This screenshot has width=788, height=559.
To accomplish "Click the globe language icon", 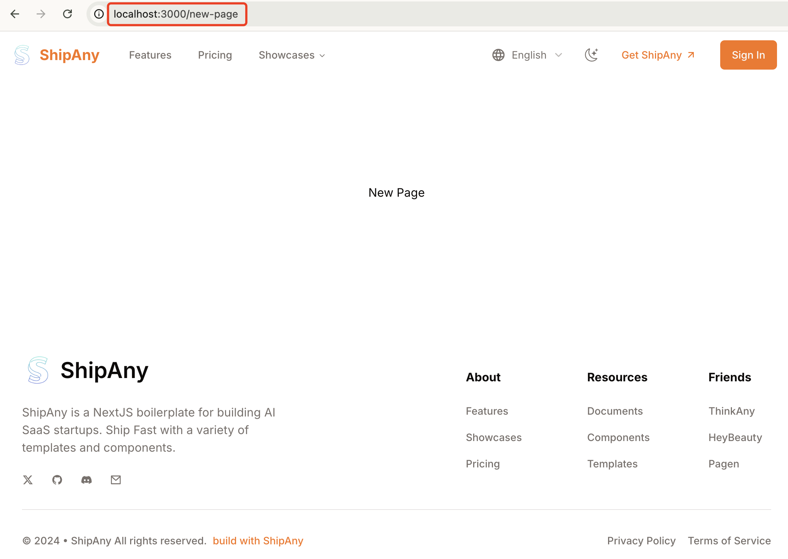I will coord(498,55).
